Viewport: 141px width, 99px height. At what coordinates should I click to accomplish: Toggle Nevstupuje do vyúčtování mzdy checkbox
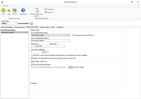point(73,35)
